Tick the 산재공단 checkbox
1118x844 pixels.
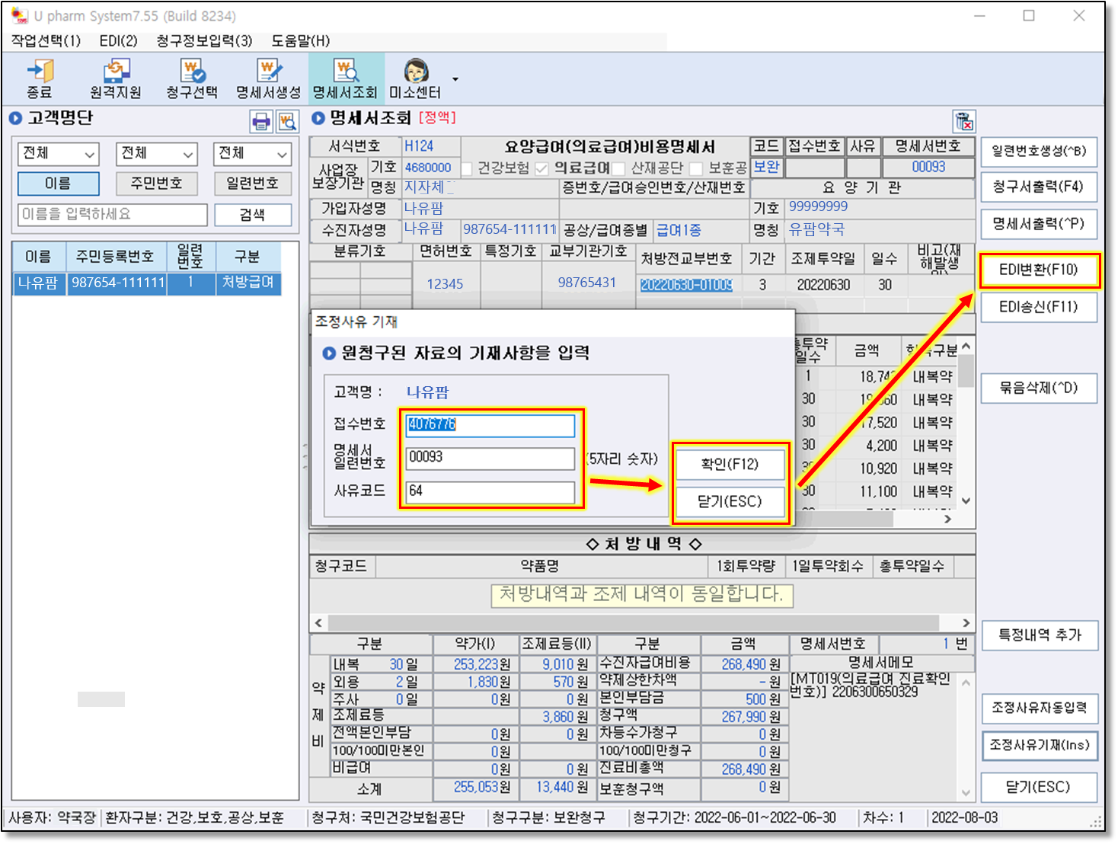pos(618,168)
